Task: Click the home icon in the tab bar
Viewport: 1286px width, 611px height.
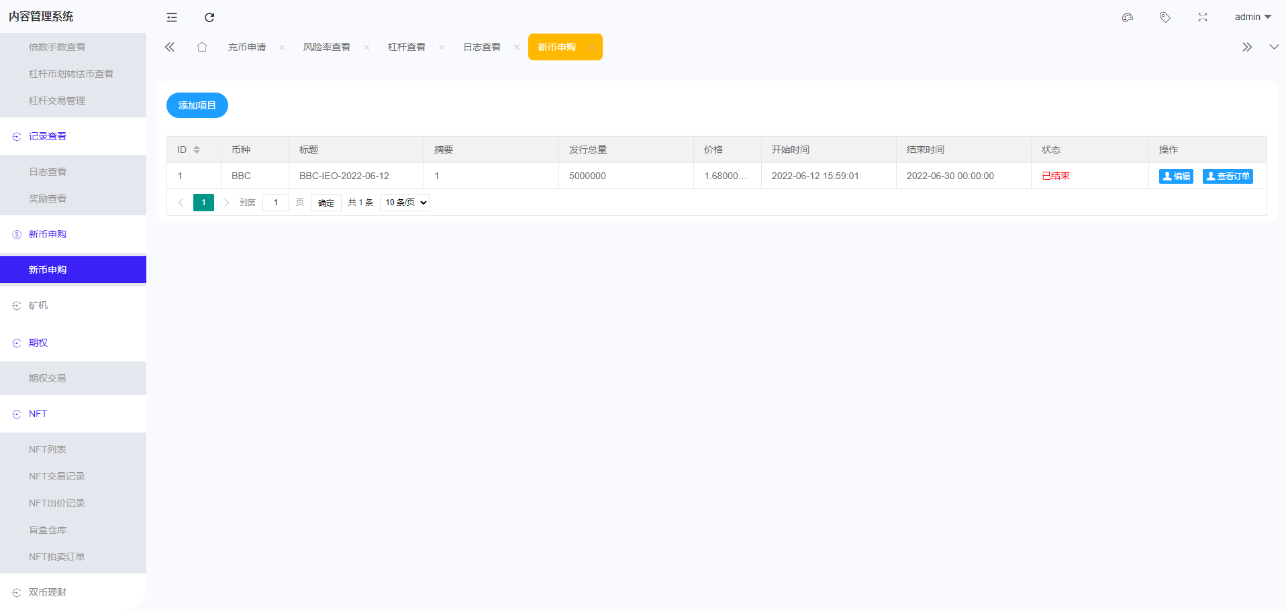Action: point(201,47)
